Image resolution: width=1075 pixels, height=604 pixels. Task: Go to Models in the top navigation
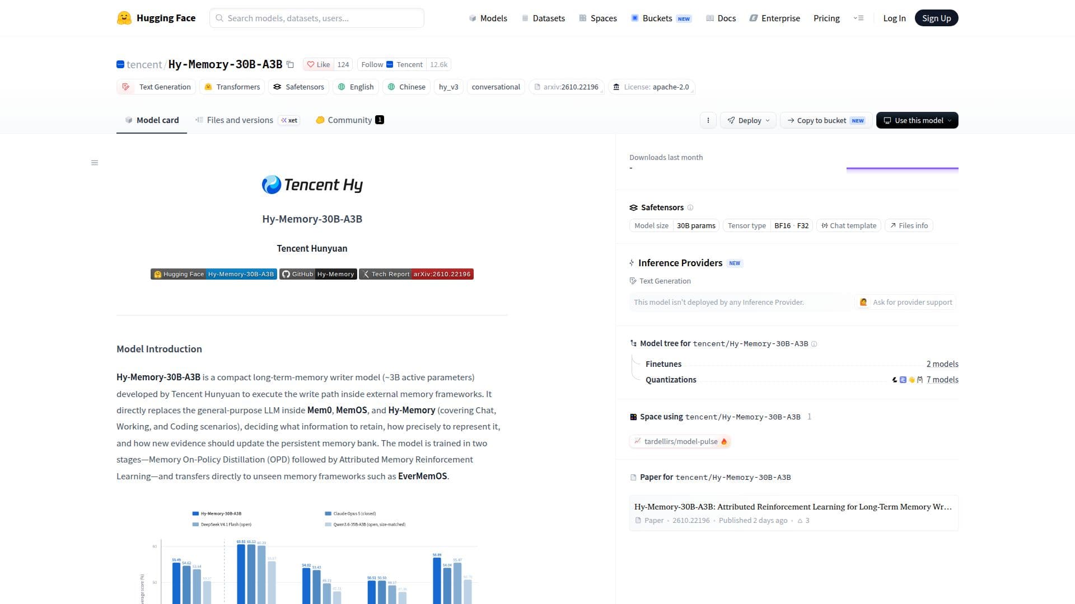coord(488,18)
